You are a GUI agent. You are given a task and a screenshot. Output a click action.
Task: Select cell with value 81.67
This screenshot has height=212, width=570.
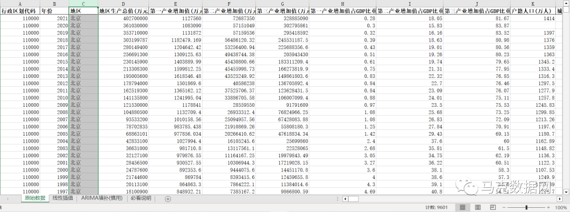(477, 18)
